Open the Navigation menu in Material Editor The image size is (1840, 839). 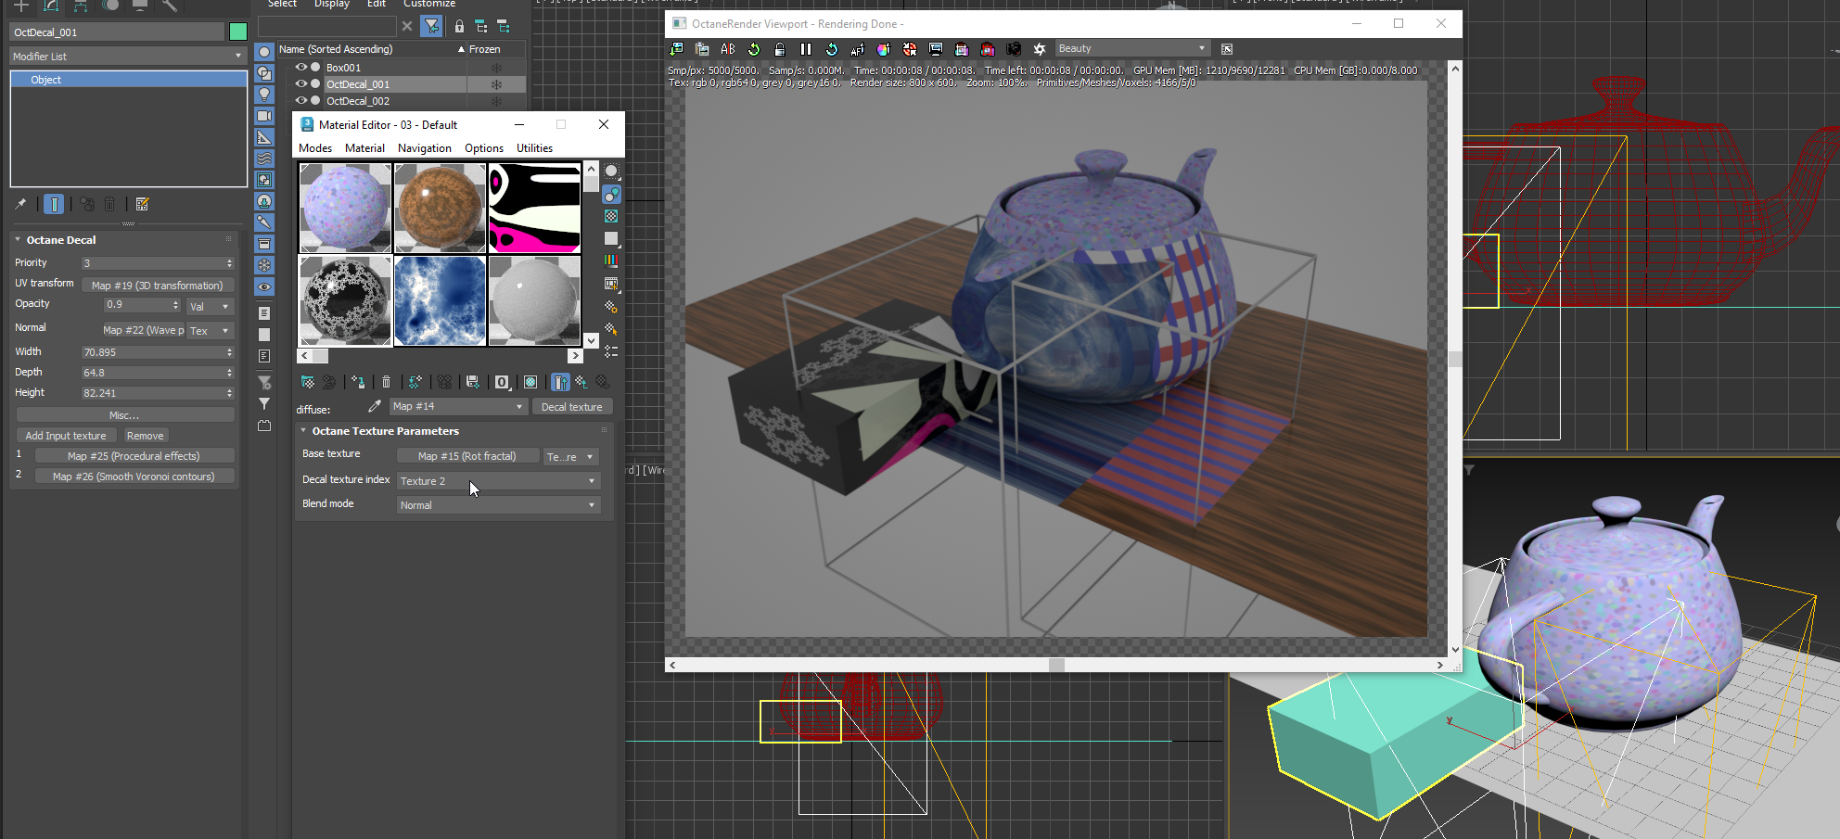(425, 148)
